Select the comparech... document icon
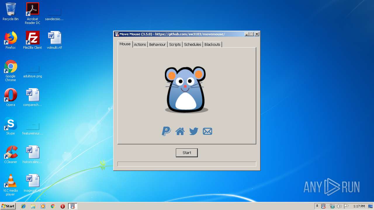Screen dimensions: 374x210 point(32,97)
